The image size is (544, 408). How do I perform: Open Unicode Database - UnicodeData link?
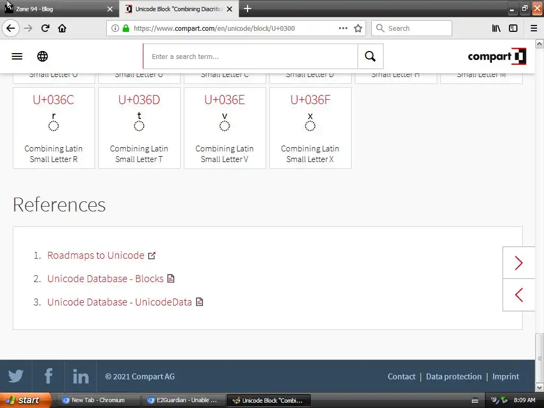click(x=120, y=302)
